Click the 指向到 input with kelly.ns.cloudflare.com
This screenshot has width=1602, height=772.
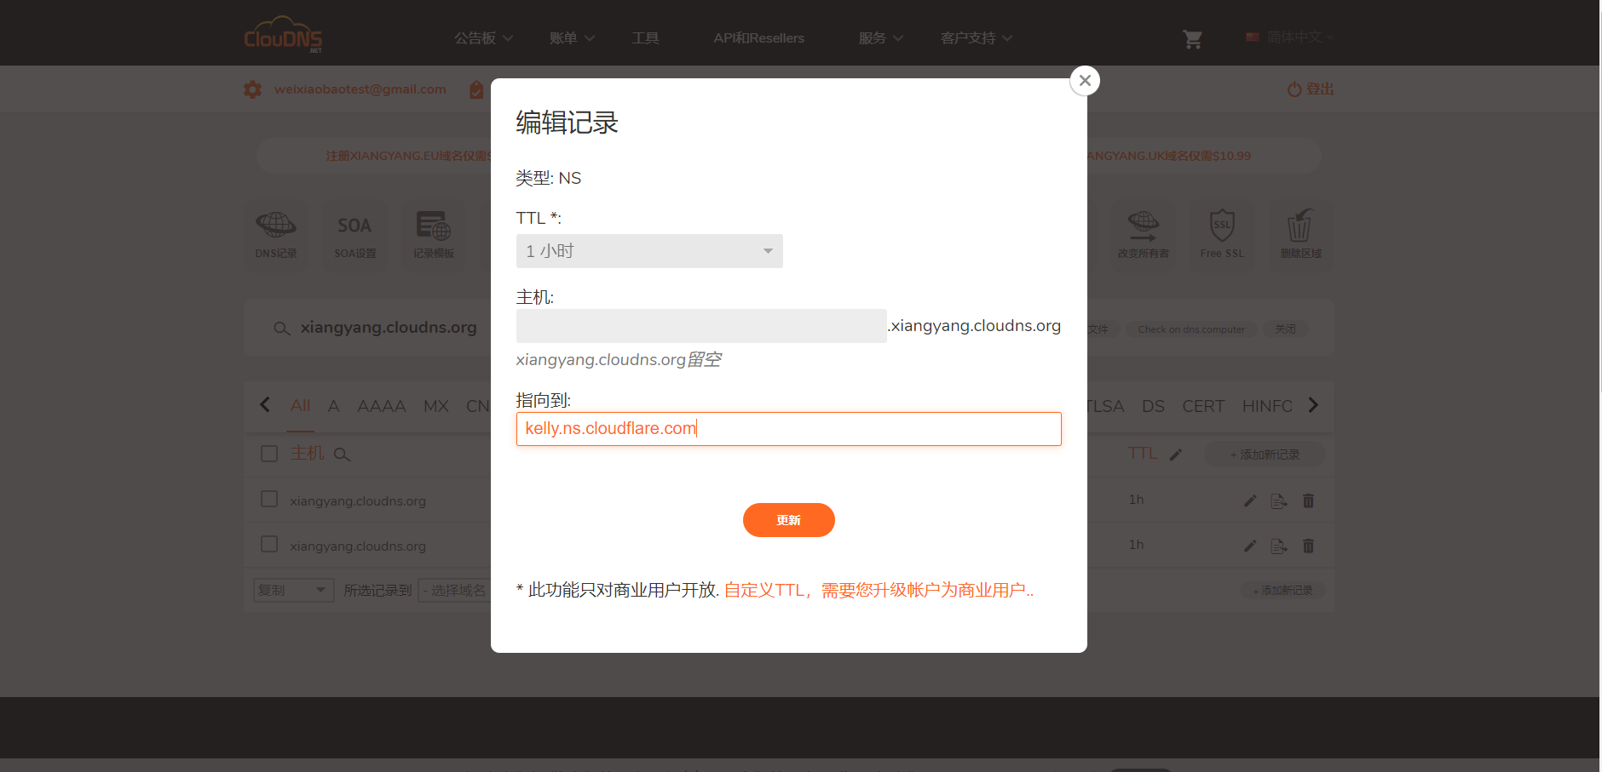click(x=788, y=429)
